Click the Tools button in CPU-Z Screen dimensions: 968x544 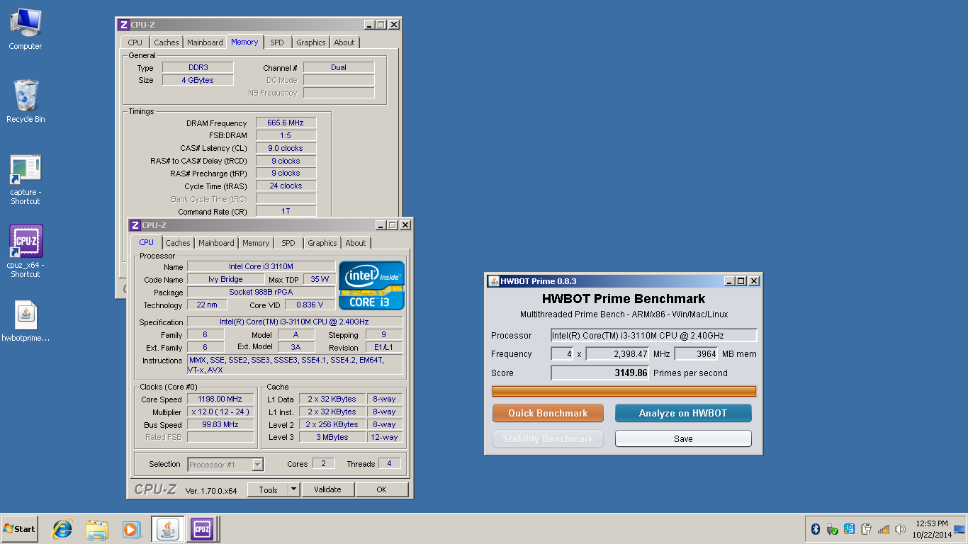tap(268, 489)
